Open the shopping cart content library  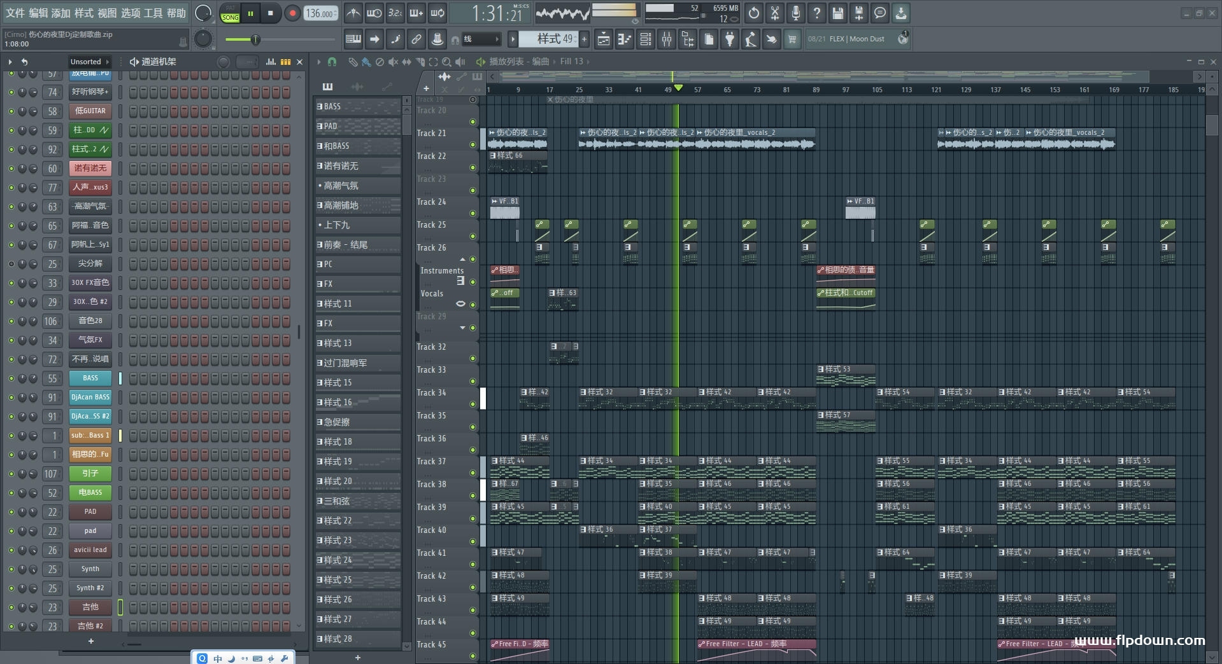(792, 39)
